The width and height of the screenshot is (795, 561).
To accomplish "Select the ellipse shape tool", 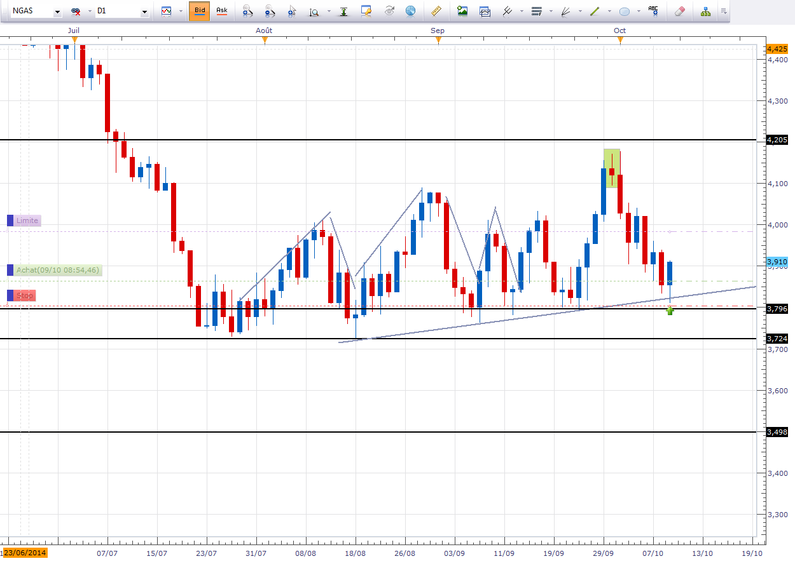I will (x=624, y=11).
